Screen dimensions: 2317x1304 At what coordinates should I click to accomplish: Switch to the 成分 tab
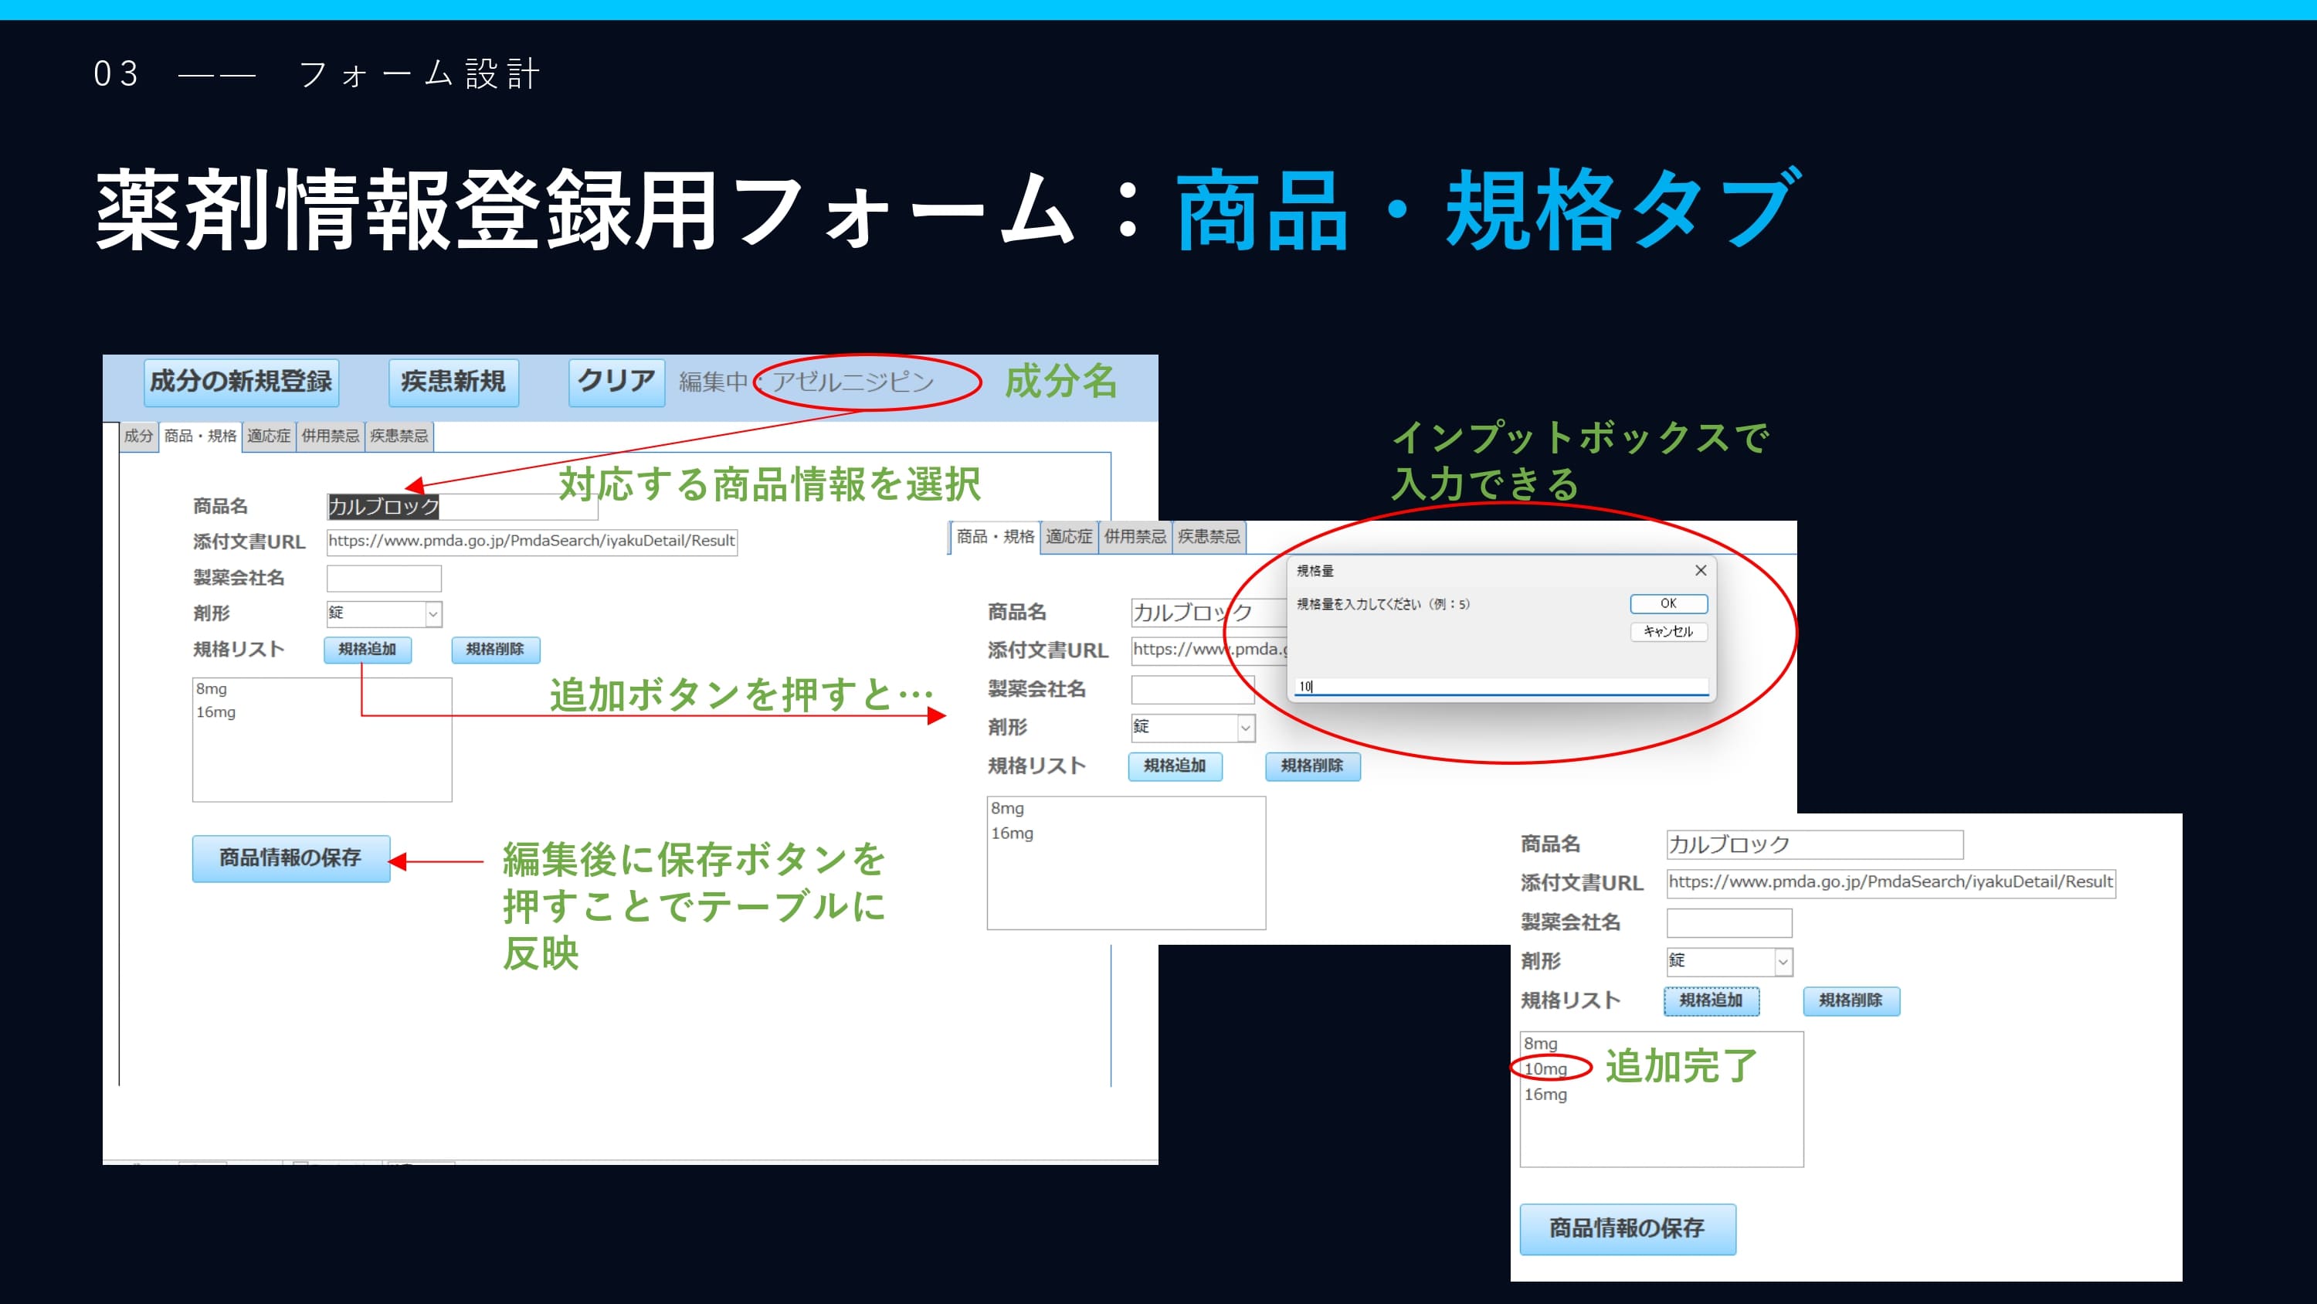point(138,436)
